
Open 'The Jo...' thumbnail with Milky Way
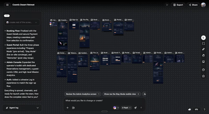95,62
